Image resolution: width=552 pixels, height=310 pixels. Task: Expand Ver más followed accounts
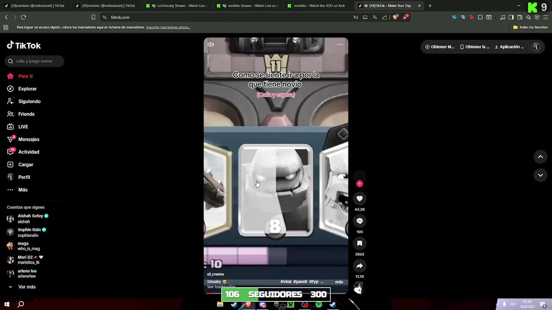click(22, 287)
